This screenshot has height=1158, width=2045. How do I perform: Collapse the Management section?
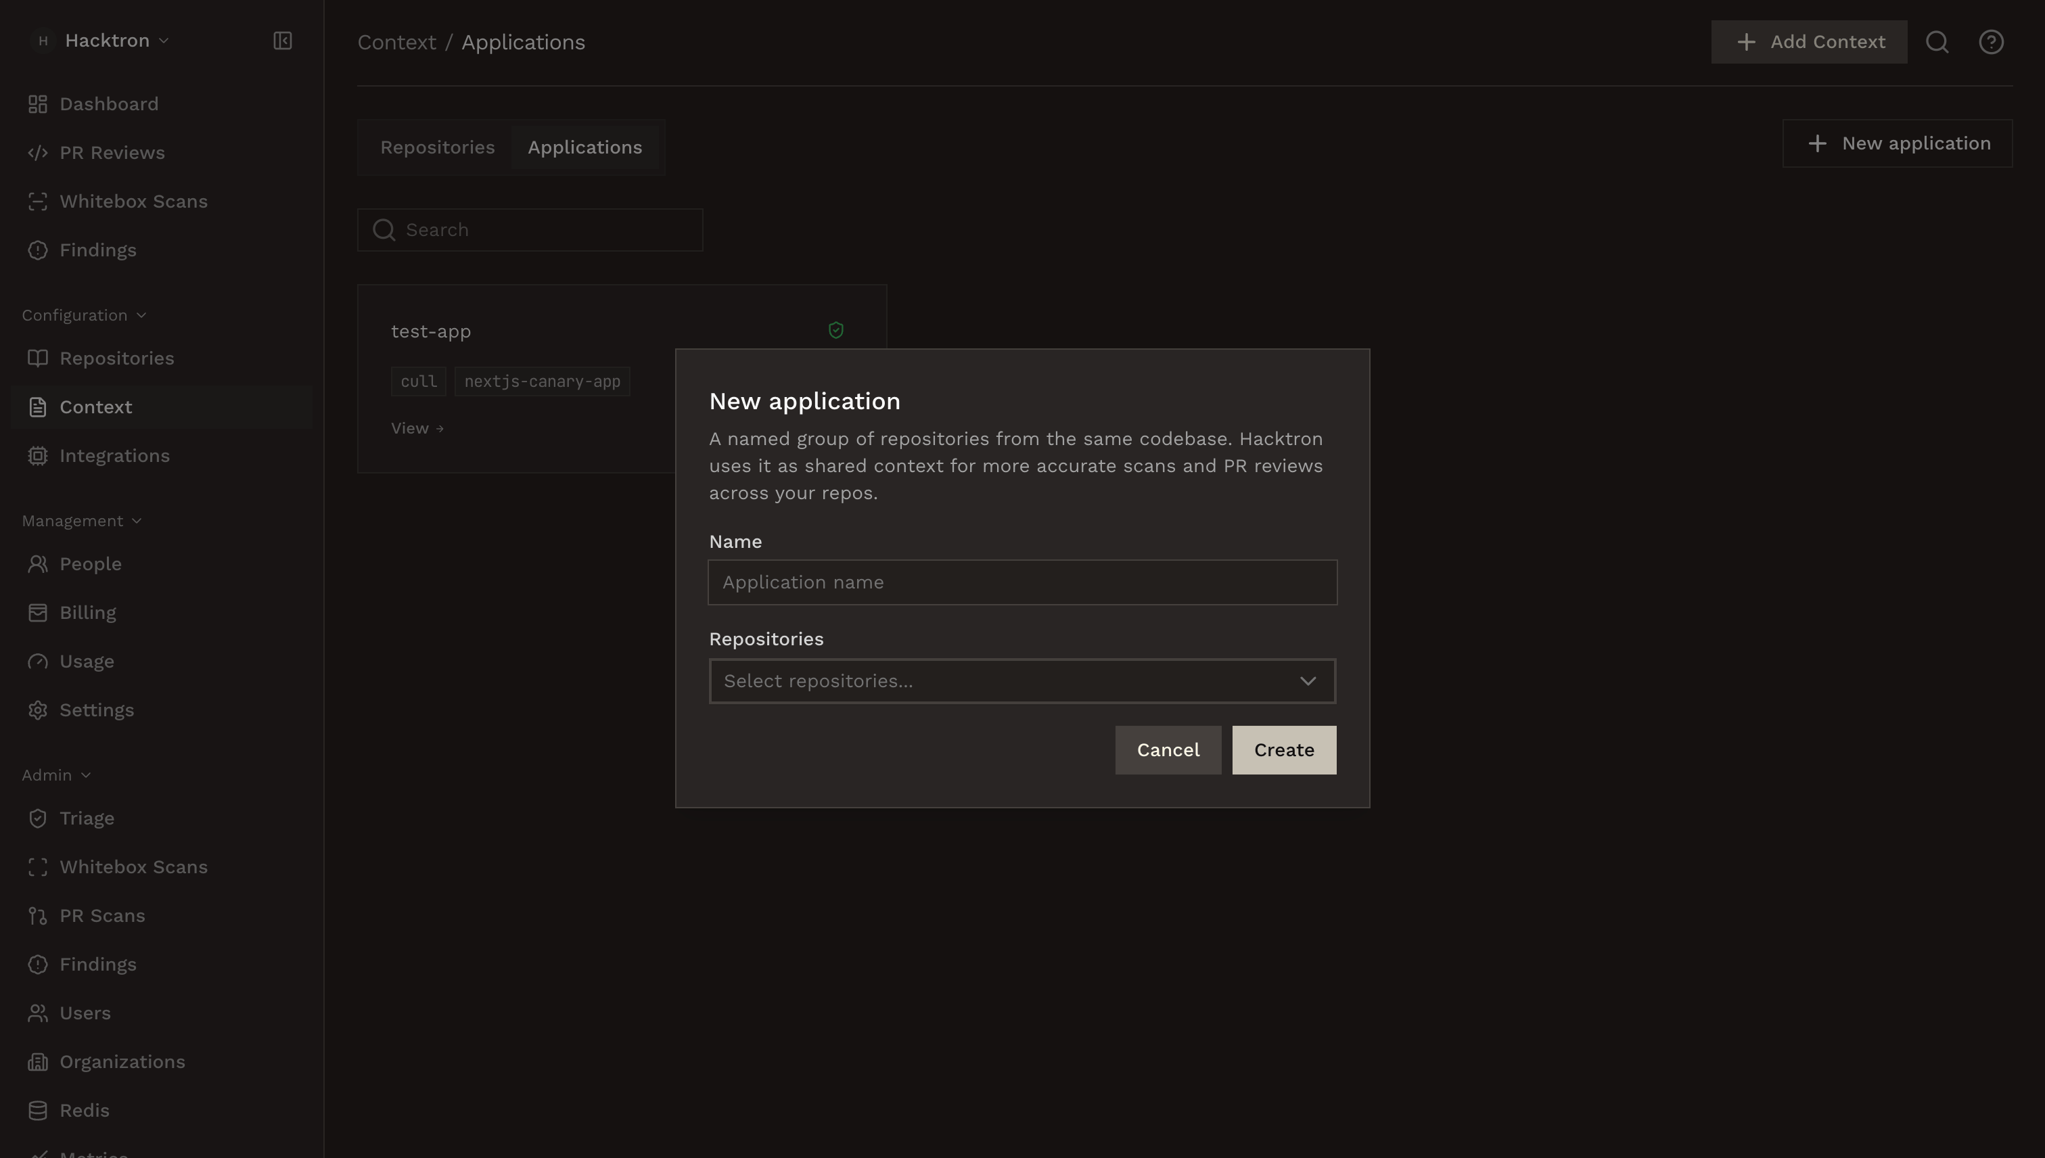tap(82, 521)
